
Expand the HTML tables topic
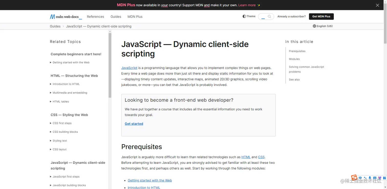pyautogui.click(x=59, y=102)
